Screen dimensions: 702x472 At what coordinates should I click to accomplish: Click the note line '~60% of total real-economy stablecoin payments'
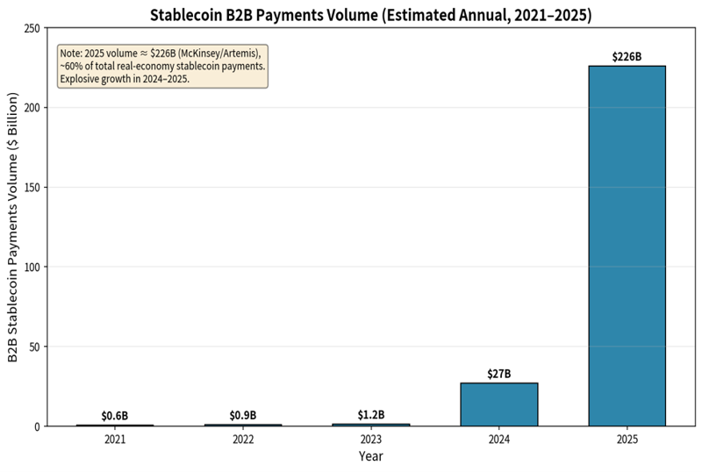click(162, 67)
